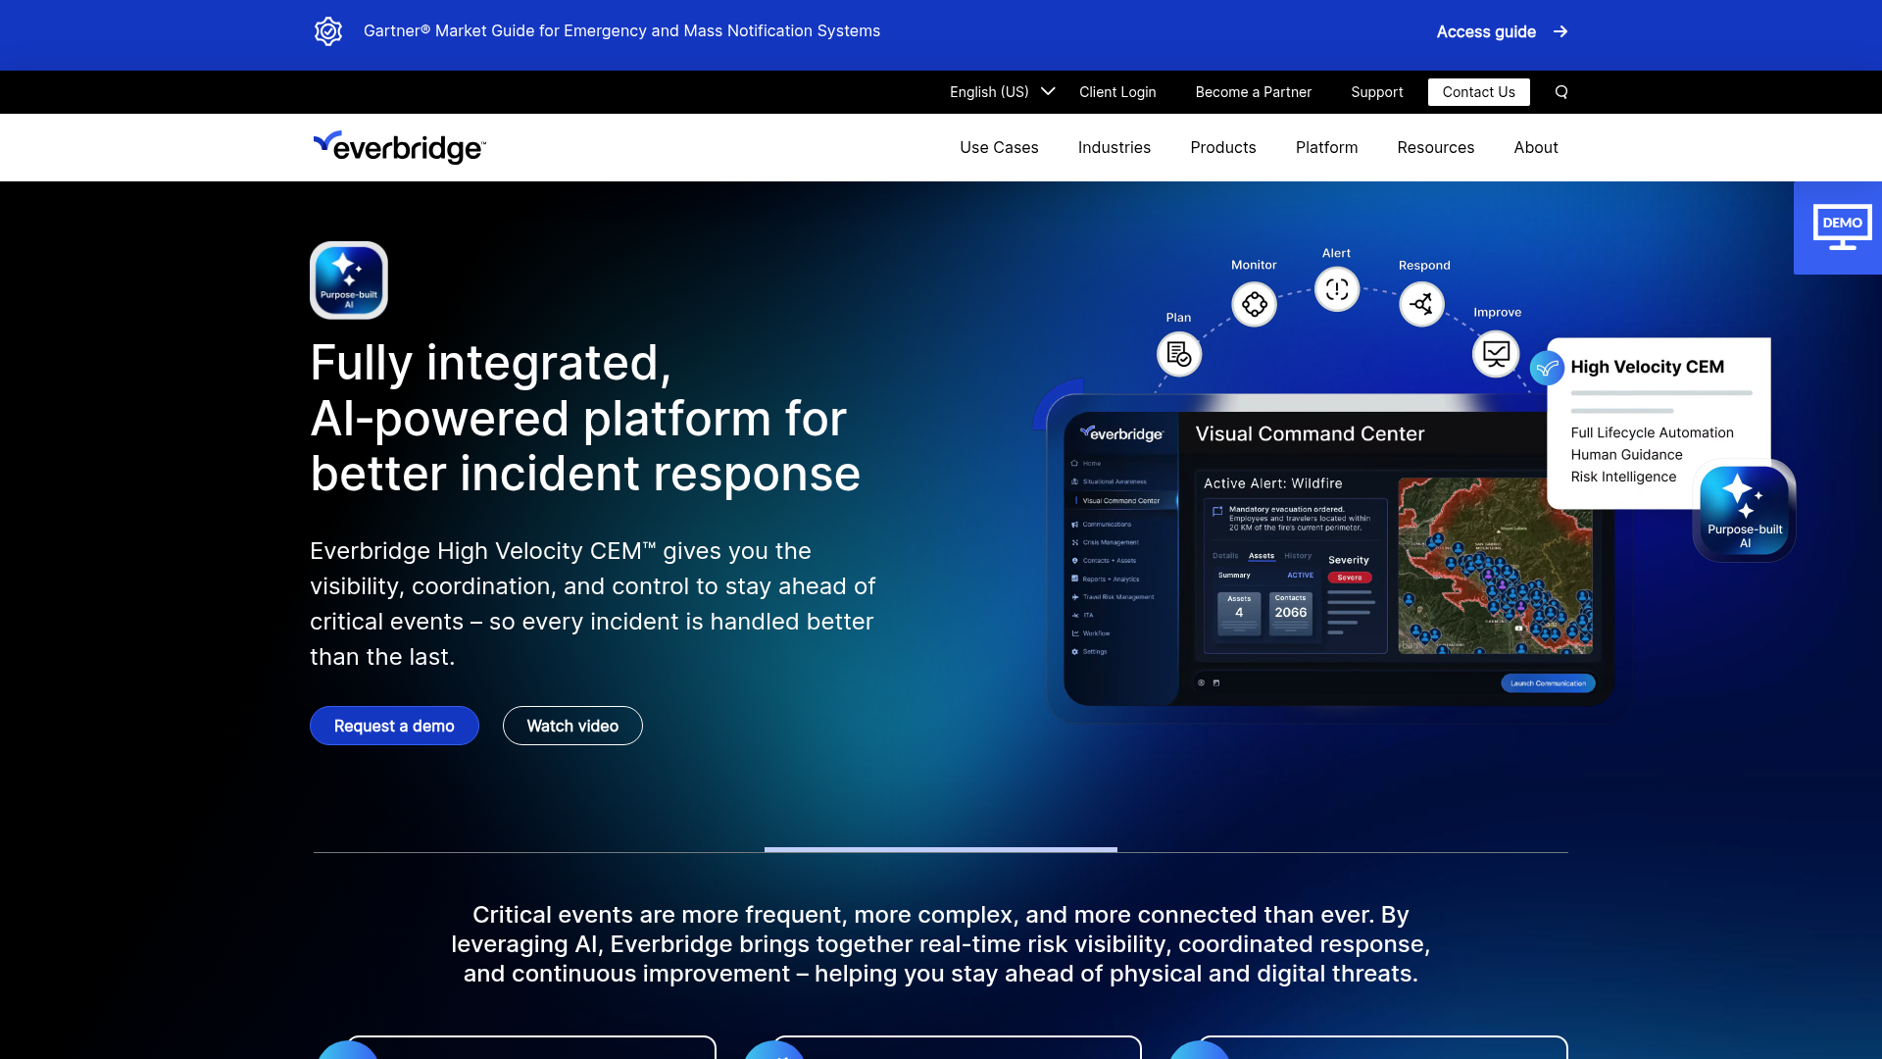Open the Platform menu
This screenshot has width=1882, height=1059.
click(x=1326, y=147)
